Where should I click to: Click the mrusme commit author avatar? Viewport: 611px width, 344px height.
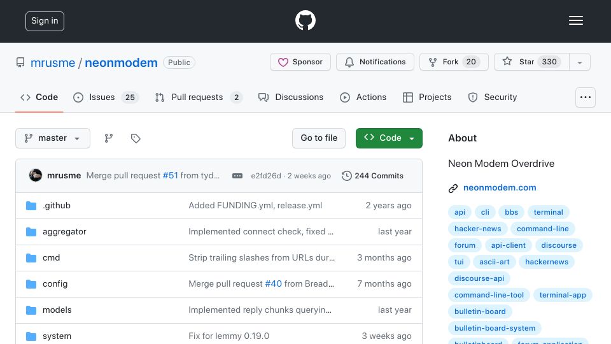(36, 176)
